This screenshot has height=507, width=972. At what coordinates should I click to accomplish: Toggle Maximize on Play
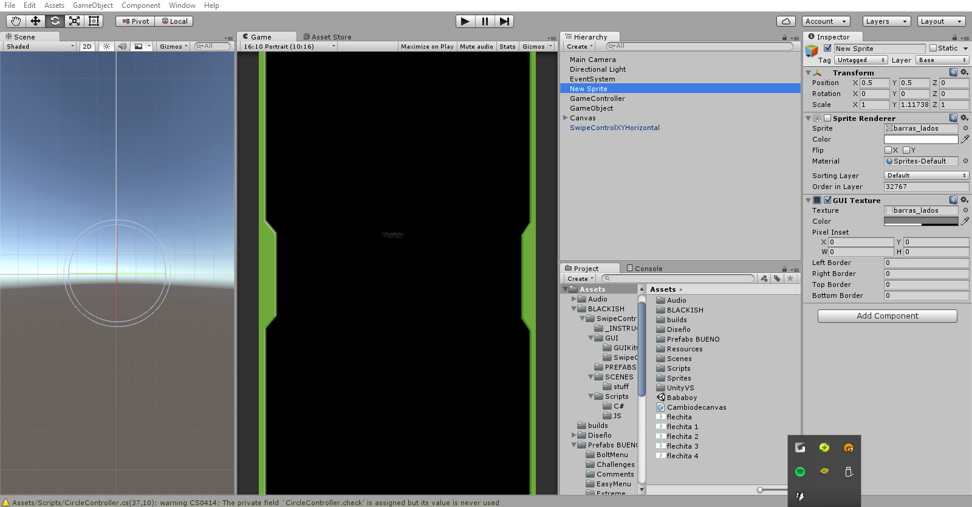[427, 46]
